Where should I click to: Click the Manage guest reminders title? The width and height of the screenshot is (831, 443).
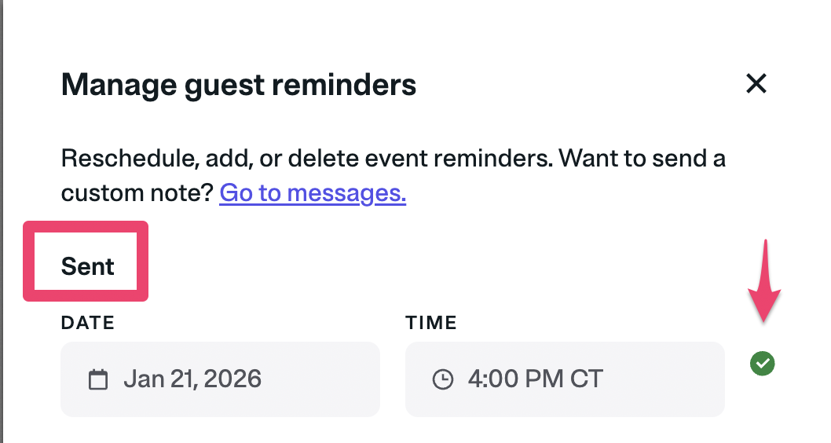pyautogui.click(x=238, y=84)
